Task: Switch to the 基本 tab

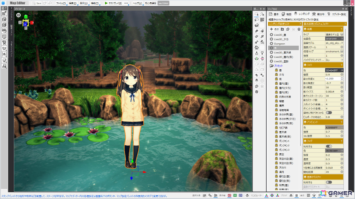Action: (274, 14)
